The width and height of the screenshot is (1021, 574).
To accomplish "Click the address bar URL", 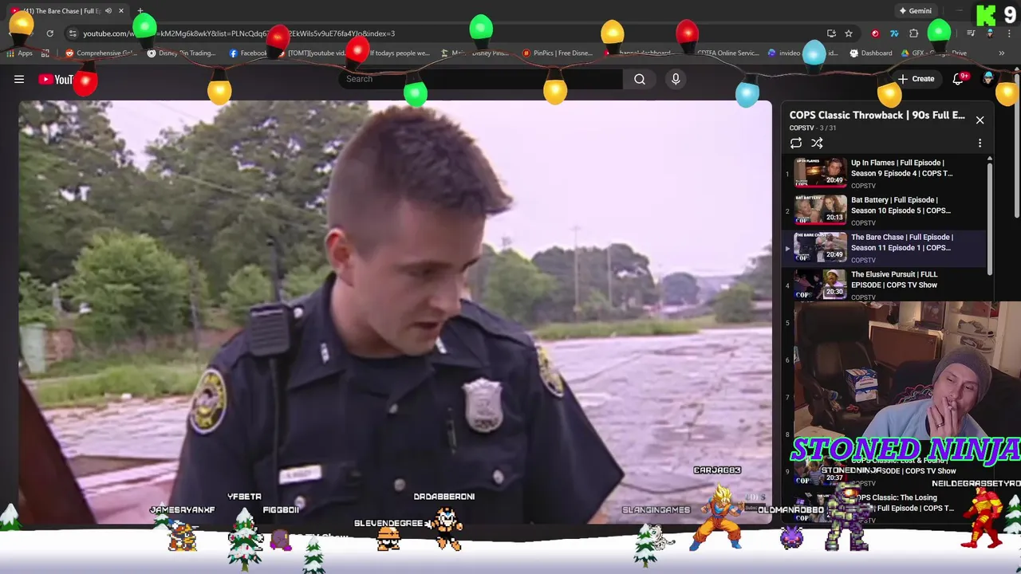I will tap(238, 33).
